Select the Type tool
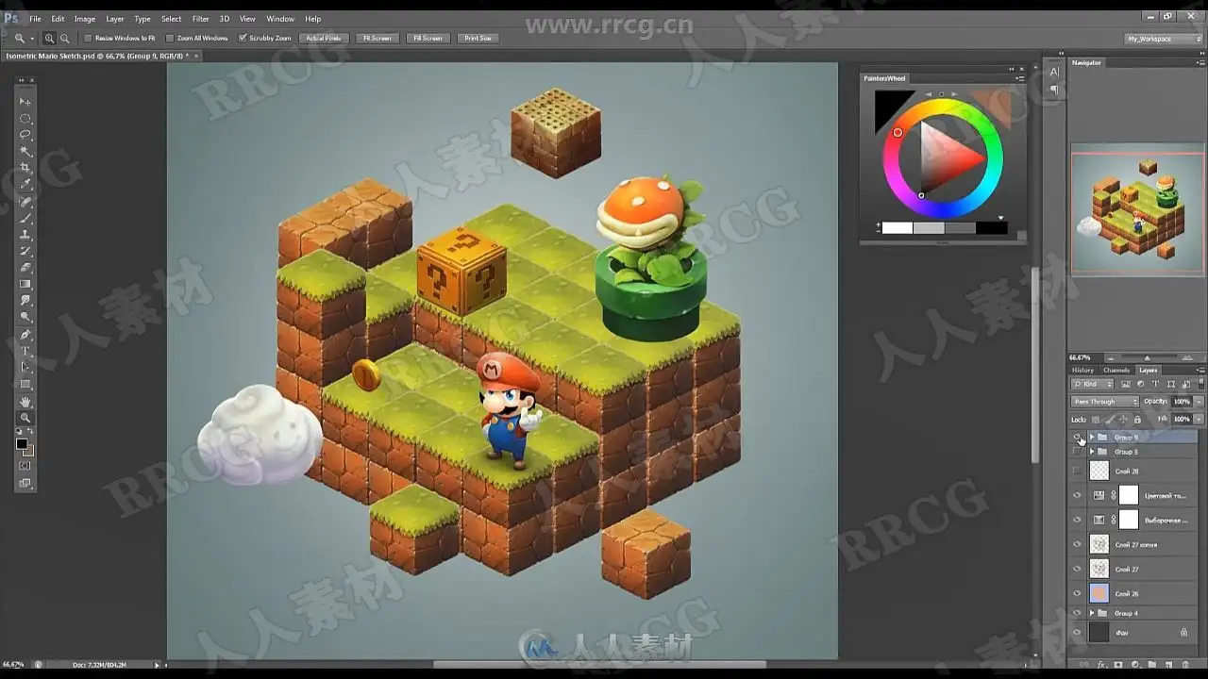The image size is (1208, 679). pos(25,351)
